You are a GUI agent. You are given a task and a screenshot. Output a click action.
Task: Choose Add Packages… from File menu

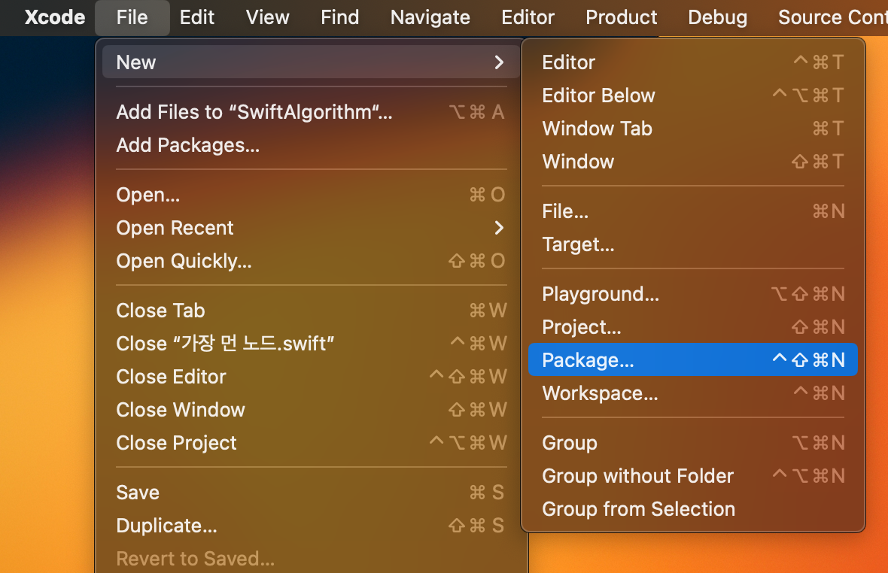(310, 145)
